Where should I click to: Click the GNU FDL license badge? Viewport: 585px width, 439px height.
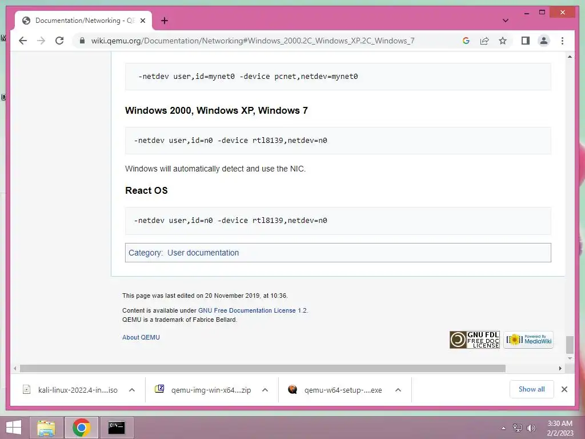click(474, 340)
